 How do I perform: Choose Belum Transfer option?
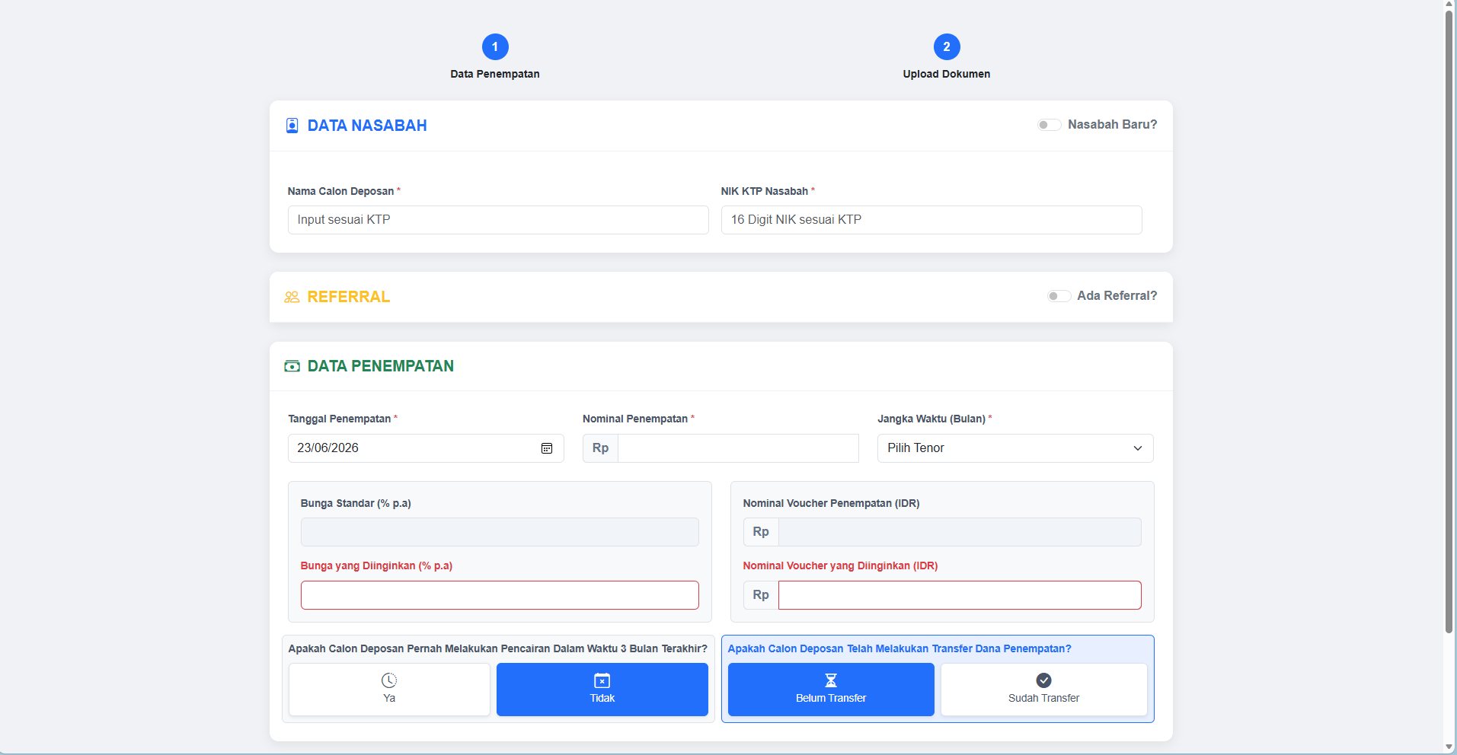[x=831, y=690]
